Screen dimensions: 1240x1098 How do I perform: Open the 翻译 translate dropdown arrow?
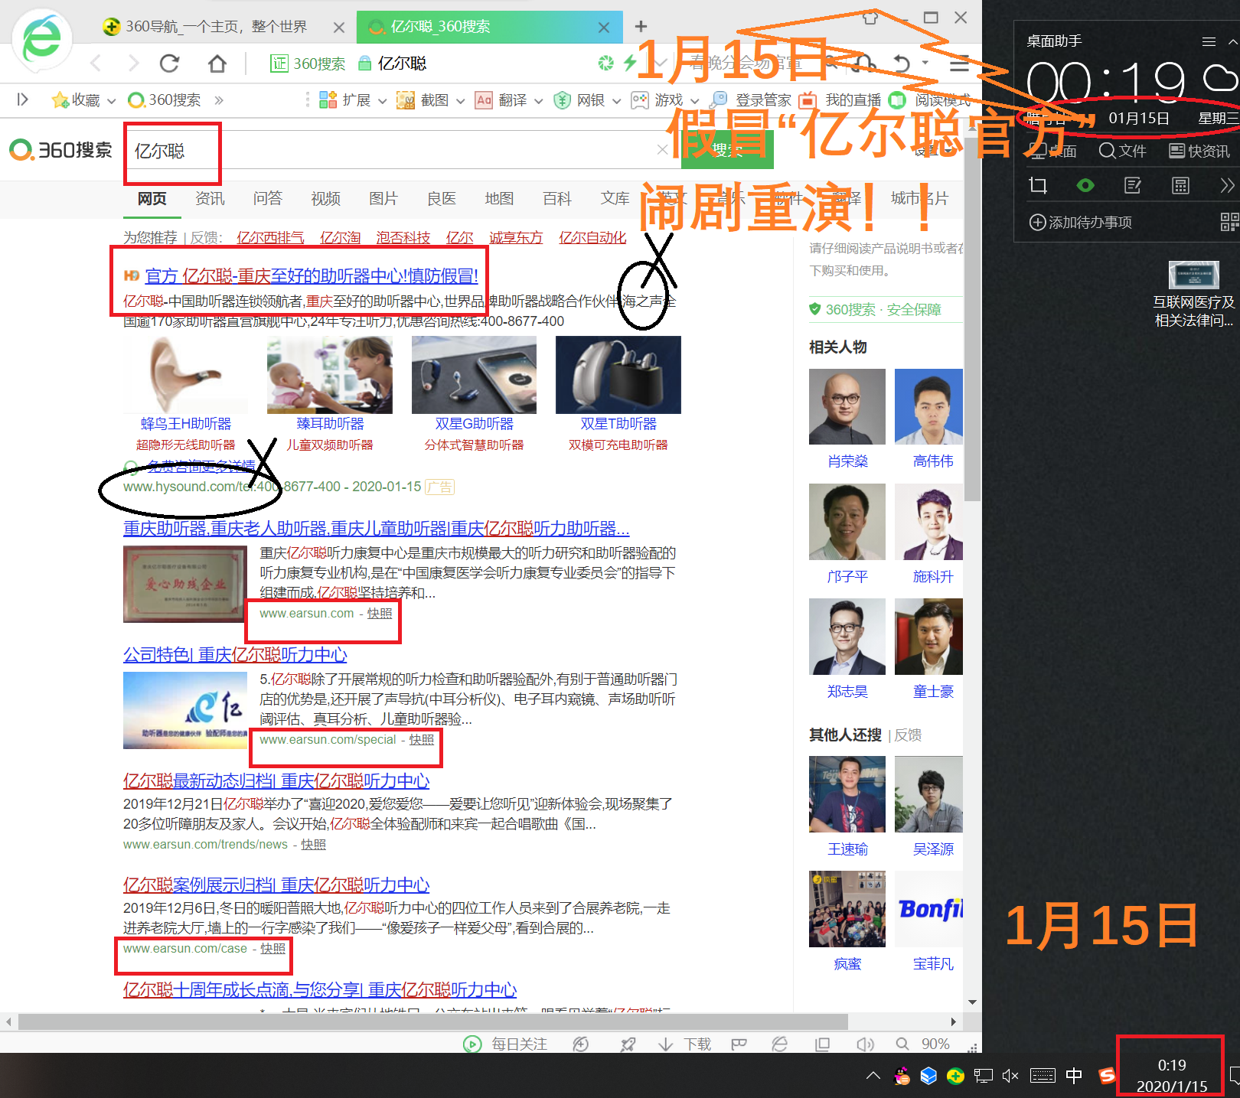point(538,101)
